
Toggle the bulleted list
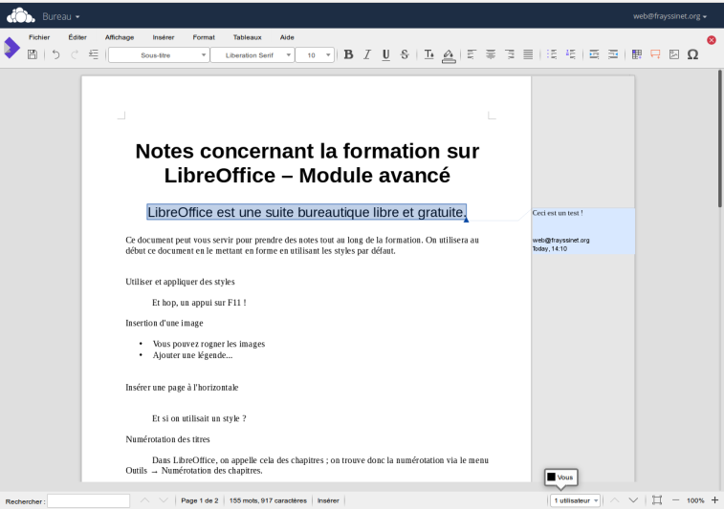(x=551, y=54)
